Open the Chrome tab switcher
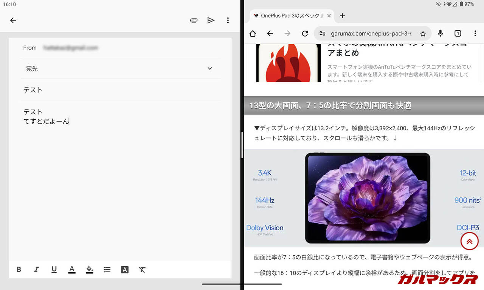The image size is (484, 290). (458, 34)
